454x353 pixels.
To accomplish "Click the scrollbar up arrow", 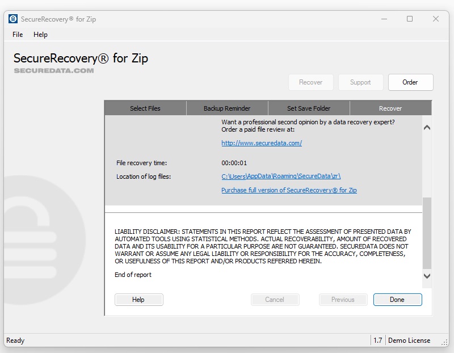I will 427,127.
